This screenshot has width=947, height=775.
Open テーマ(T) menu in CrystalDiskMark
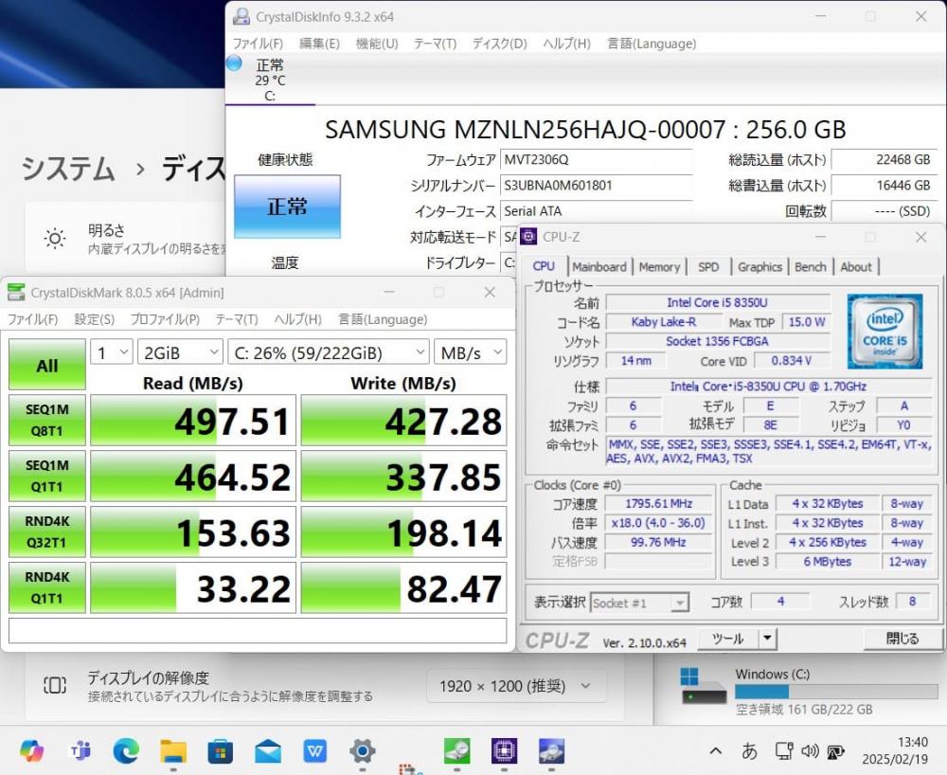pyautogui.click(x=237, y=319)
